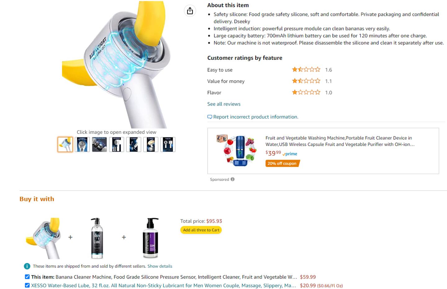Click Add all three to Cart button

coord(201,230)
